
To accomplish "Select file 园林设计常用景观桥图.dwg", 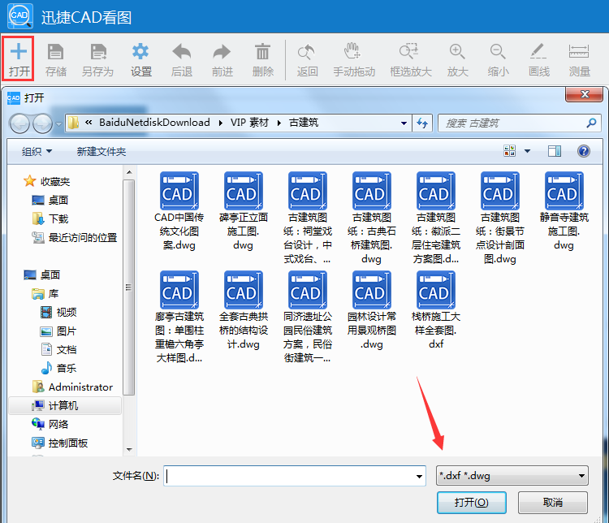I will [x=372, y=310].
